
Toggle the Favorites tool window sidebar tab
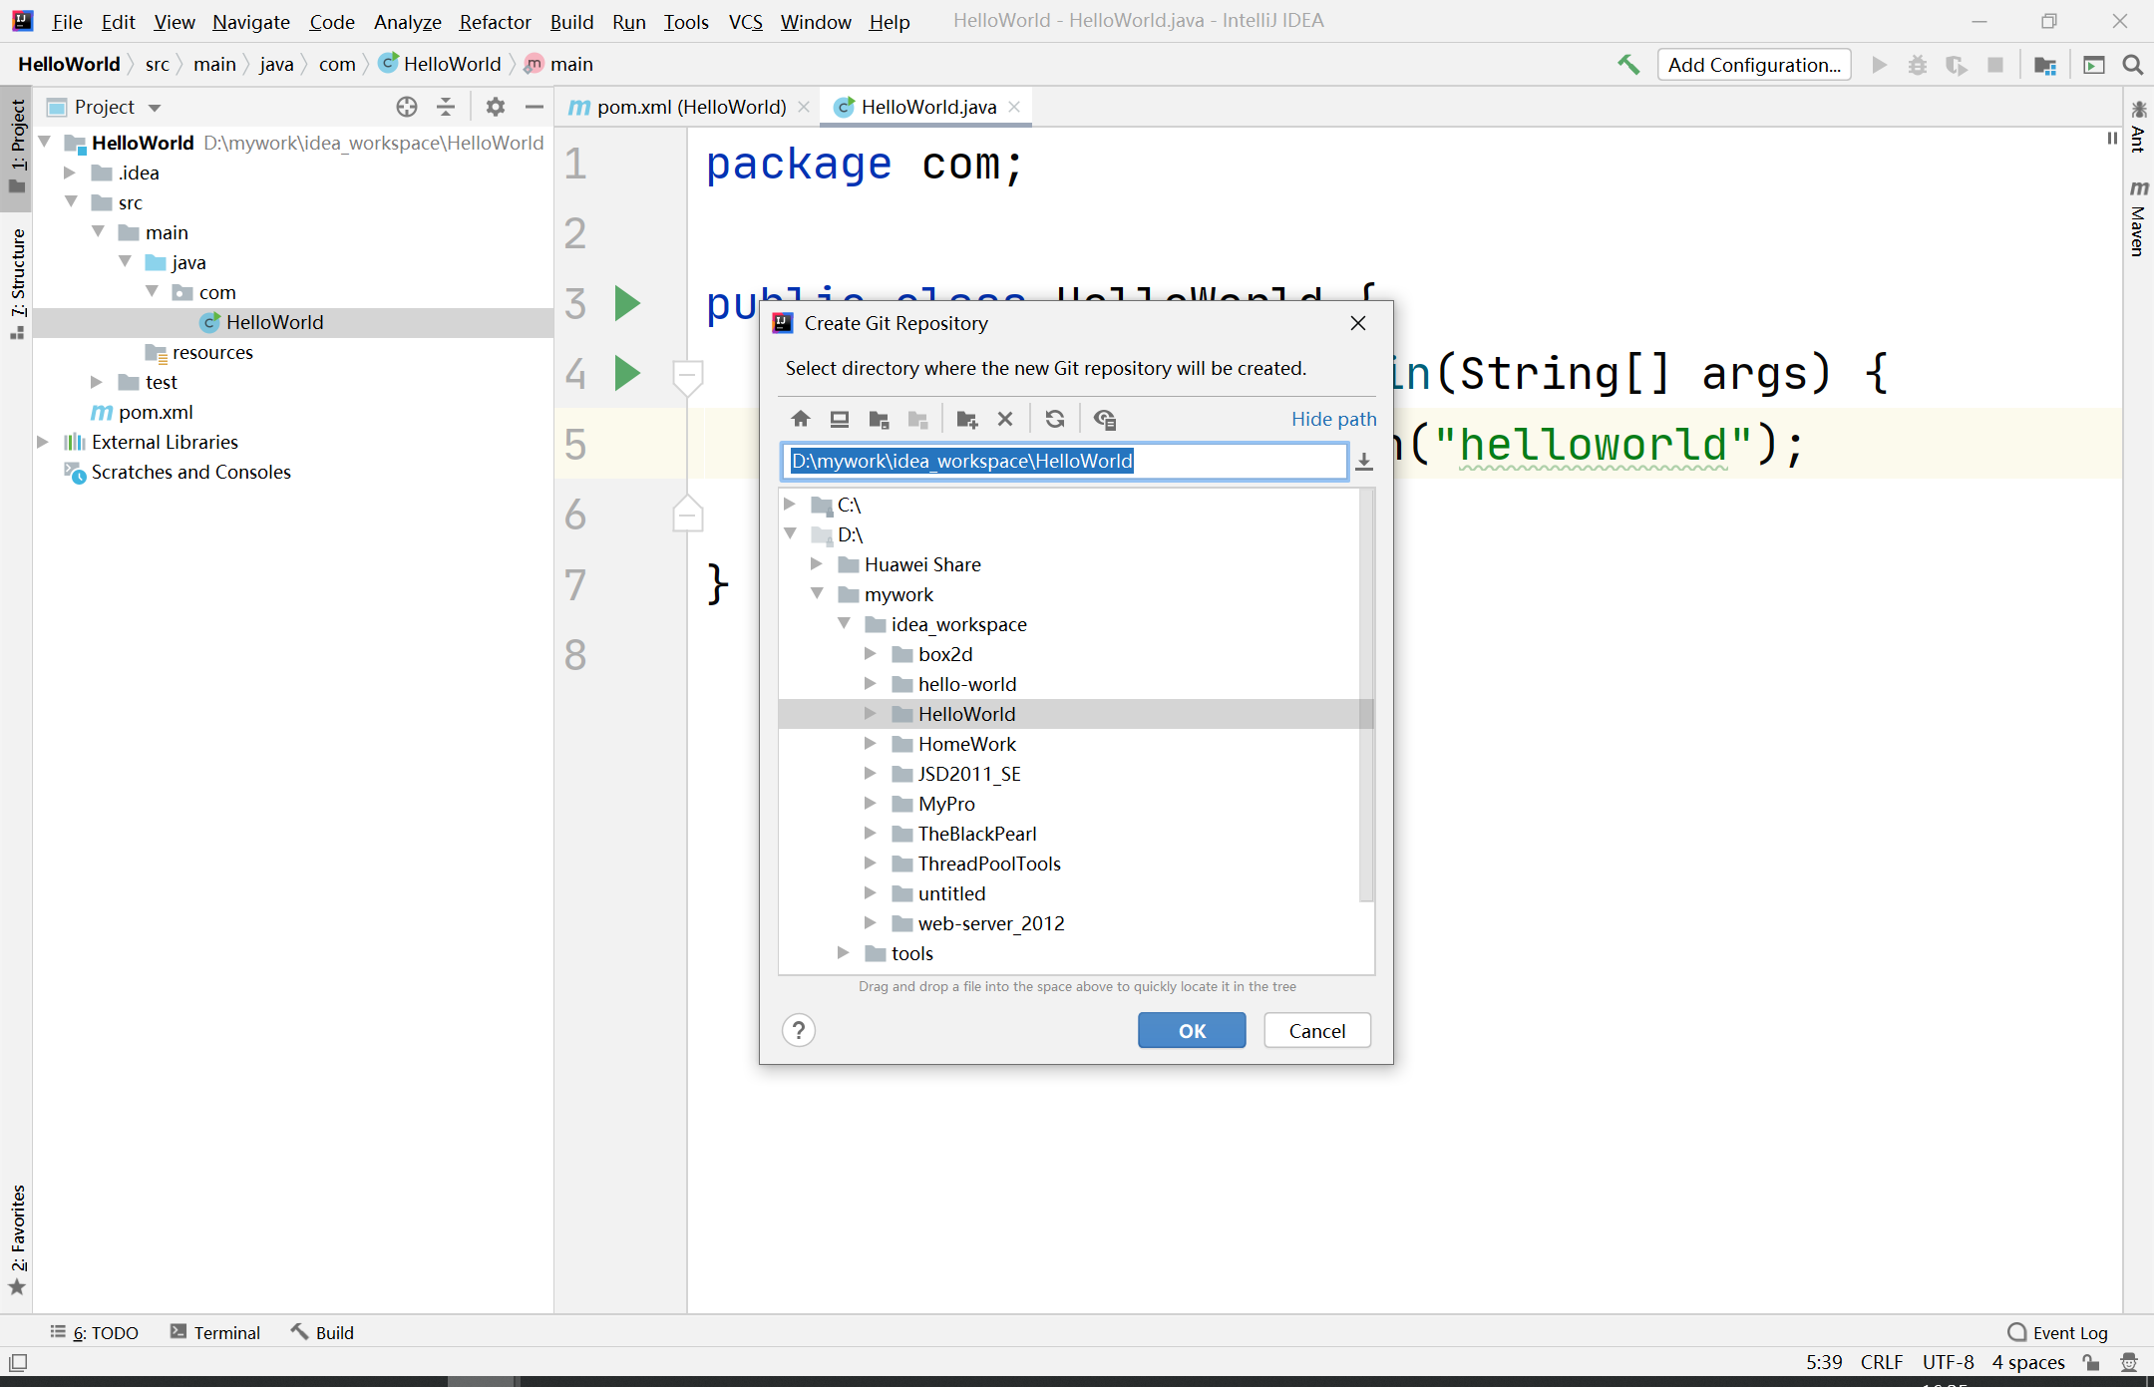pos(17,1239)
